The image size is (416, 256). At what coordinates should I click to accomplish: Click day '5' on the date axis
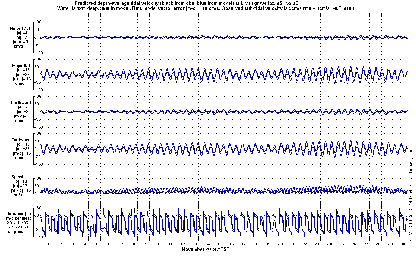pyautogui.click(x=97, y=244)
